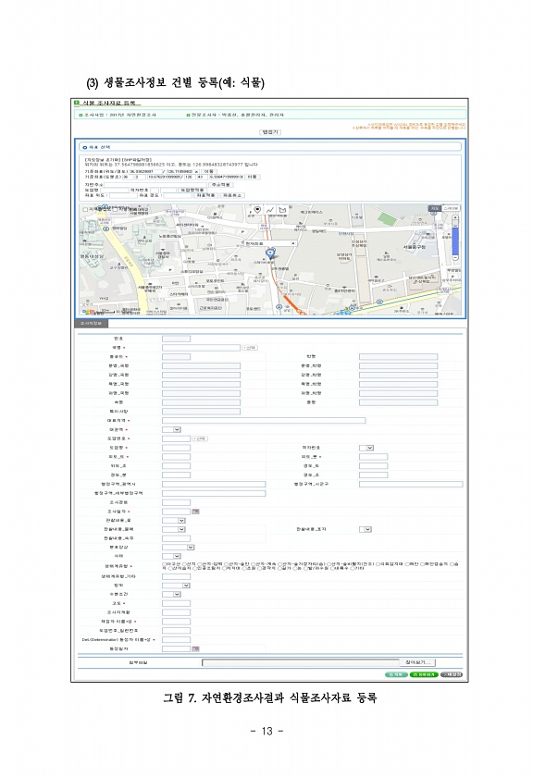Click the zoom-out minus button on map
The width and height of the screenshot is (533, 777).
click(x=455, y=258)
